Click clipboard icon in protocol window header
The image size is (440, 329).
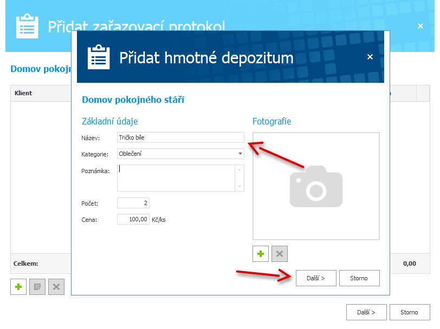27,26
